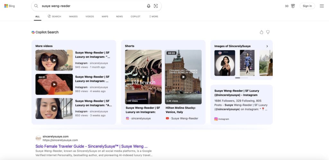Click the thumbs up feedback icon
Image resolution: width=329 pixels, height=160 pixels.
point(261,32)
